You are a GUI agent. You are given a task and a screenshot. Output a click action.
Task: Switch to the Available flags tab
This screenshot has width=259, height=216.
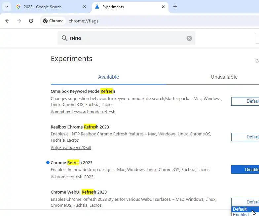pyautogui.click(x=108, y=77)
